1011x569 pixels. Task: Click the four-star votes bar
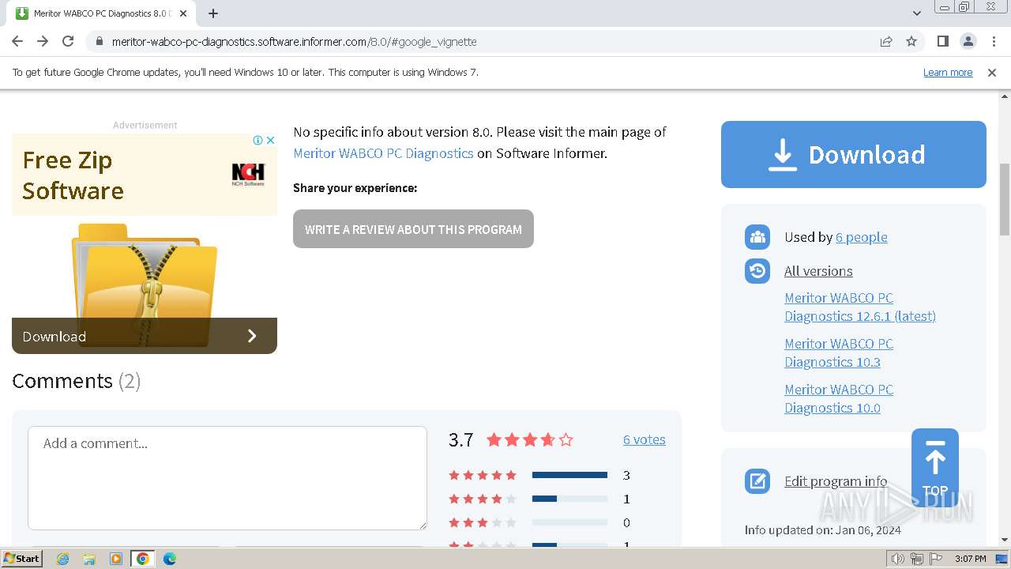click(569, 499)
